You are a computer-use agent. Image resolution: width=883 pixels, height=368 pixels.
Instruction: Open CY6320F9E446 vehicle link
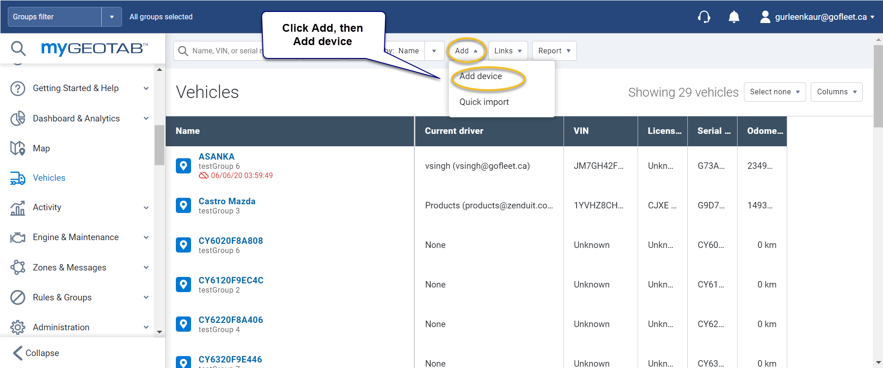(x=230, y=360)
